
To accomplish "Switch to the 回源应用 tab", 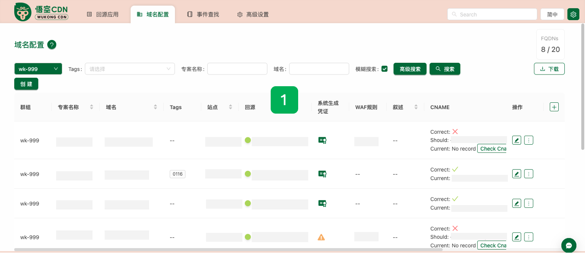I will click(x=103, y=15).
